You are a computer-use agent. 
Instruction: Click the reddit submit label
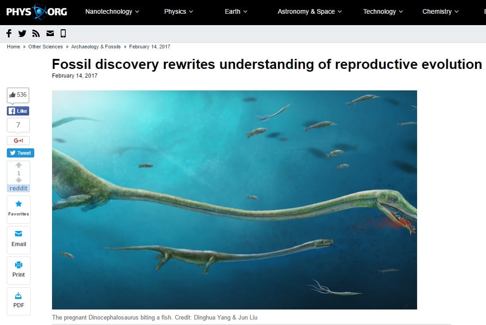19,188
